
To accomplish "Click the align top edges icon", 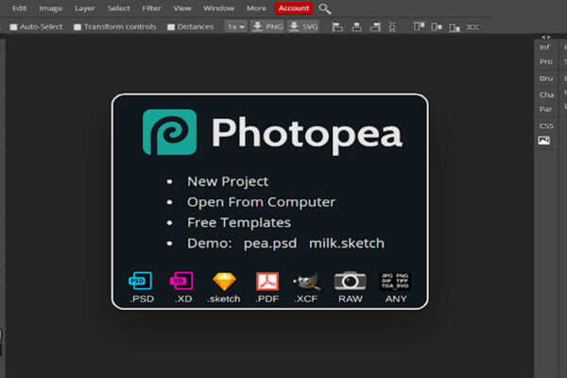I will coord(419,26).
